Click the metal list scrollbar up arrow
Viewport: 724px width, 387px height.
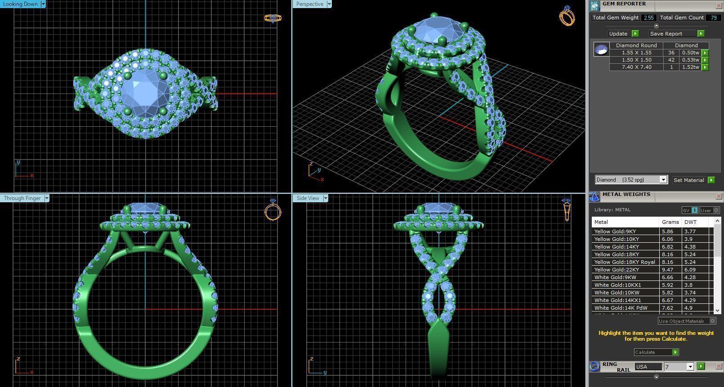(717, 221)
